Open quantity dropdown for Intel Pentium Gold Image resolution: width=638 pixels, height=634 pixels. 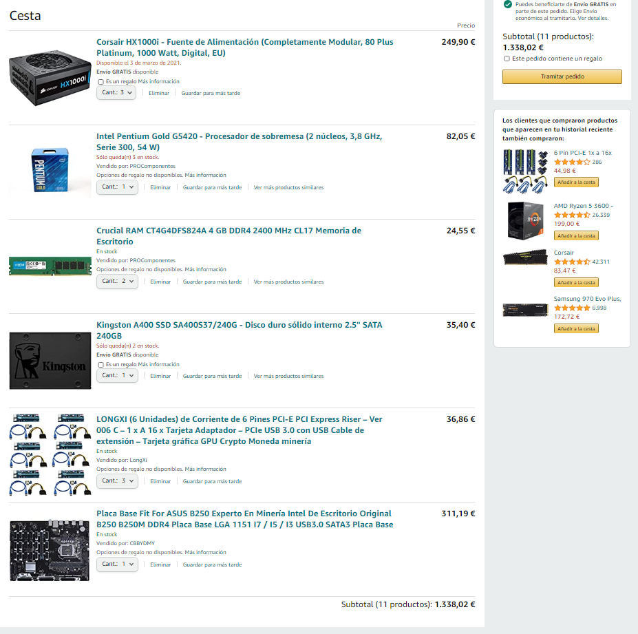coord(117,187)
